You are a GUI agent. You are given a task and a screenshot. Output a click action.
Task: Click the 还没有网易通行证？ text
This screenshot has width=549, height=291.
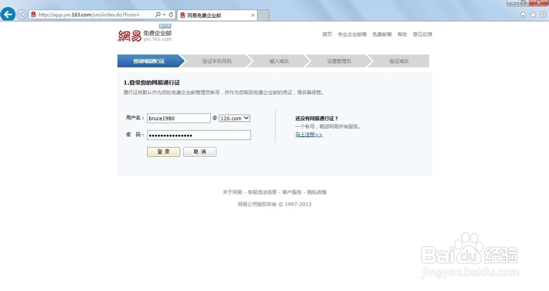click(x=317, y=118)
